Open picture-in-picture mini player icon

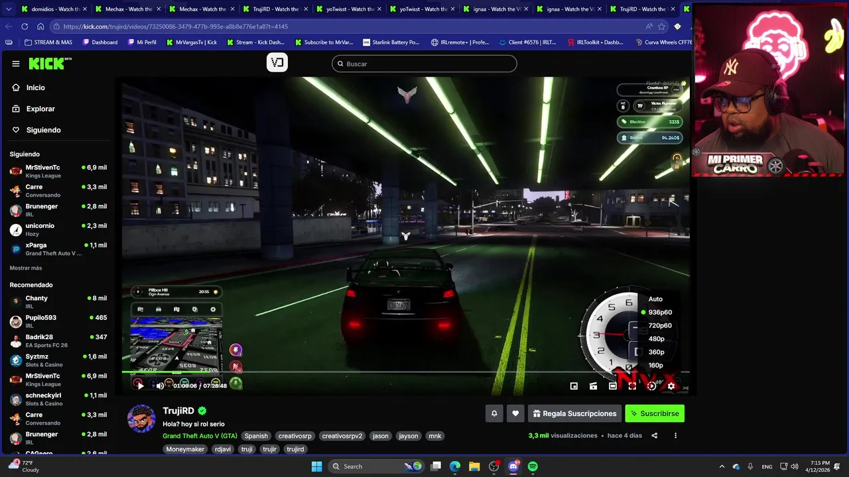574,386
